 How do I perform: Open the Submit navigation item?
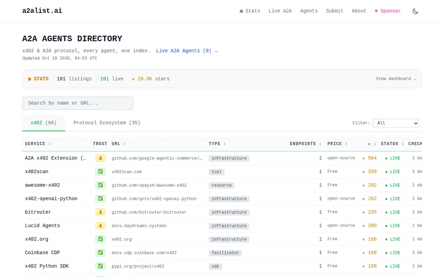(334, 11)
